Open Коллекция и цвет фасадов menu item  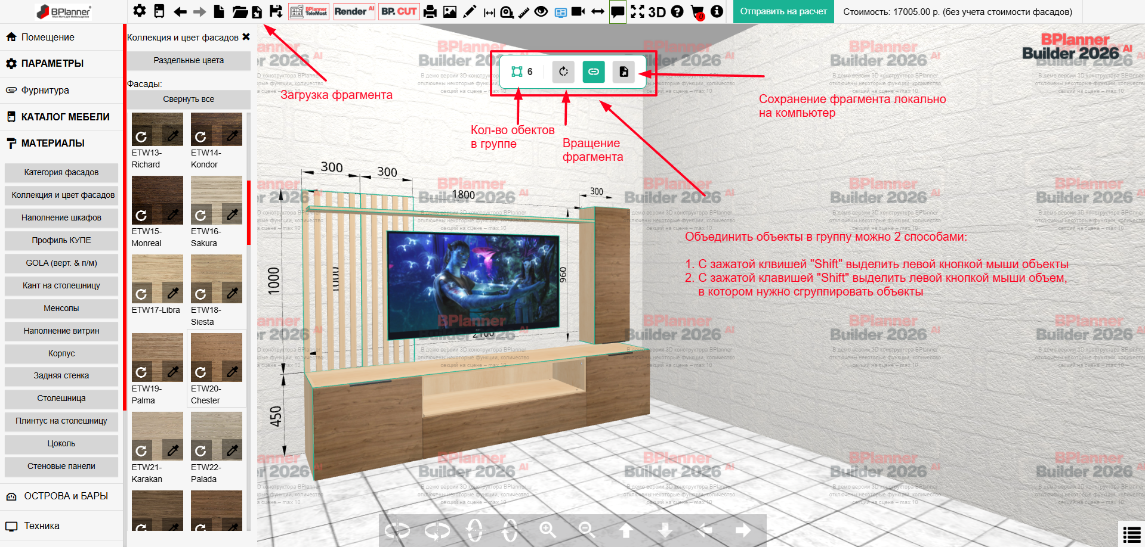[x=61, y=195]
